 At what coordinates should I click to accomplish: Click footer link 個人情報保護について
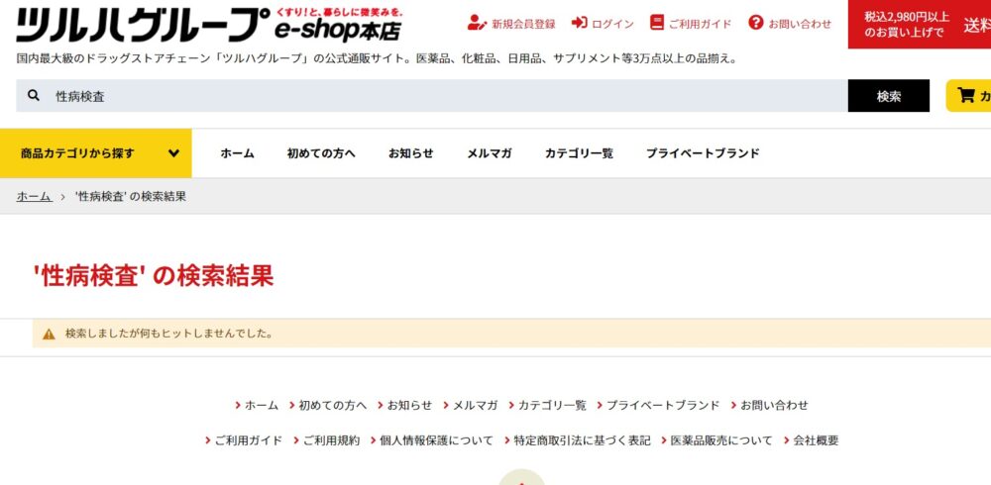[436, 440]
